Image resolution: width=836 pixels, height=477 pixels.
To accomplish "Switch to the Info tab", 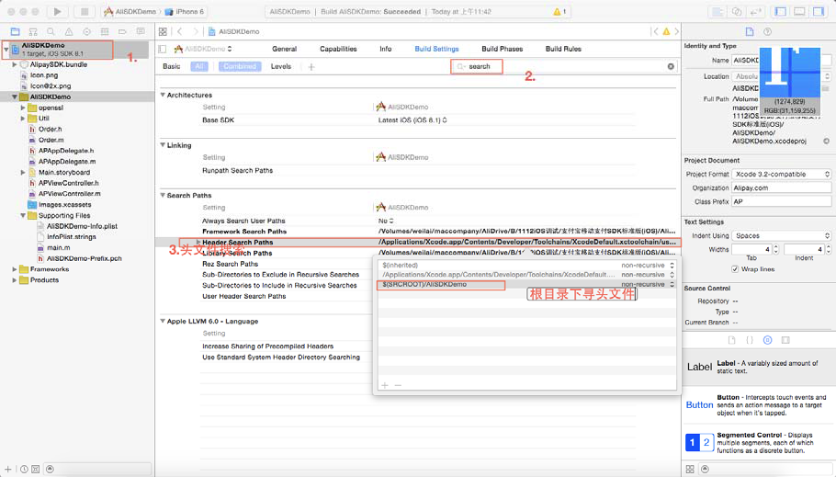I will (x=386, y=49).
